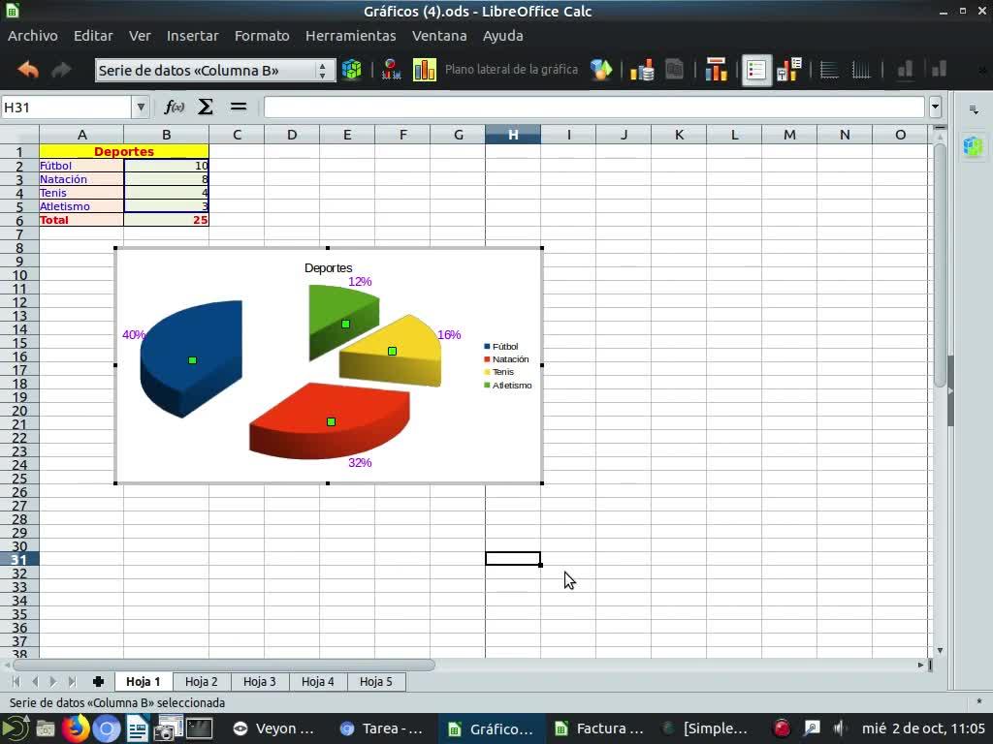Open the Insertar menu
993x744 pixels.
tap(193, 36)
